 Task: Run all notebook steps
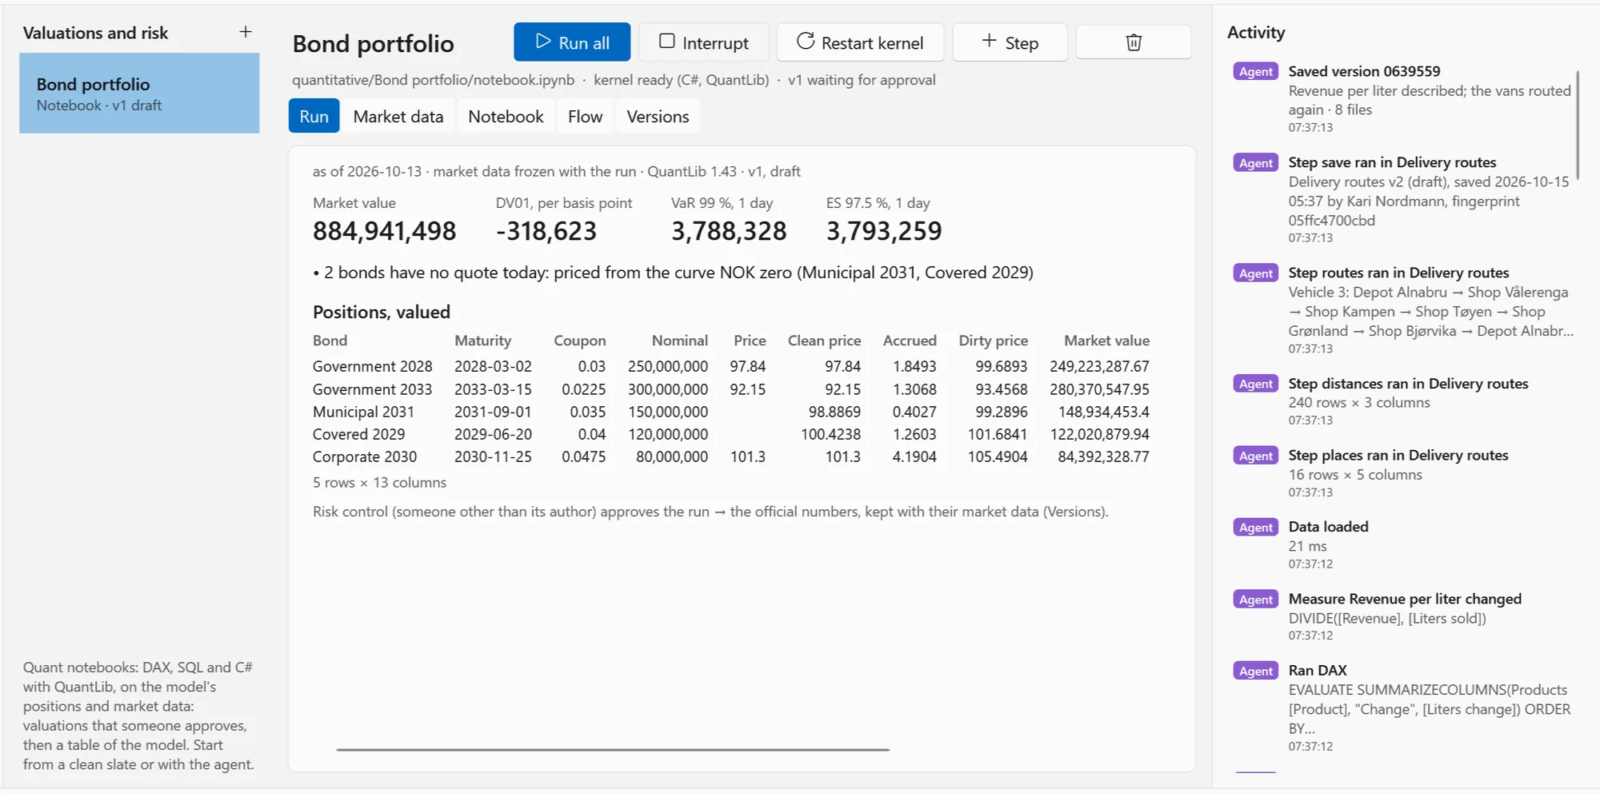(572, 42)
